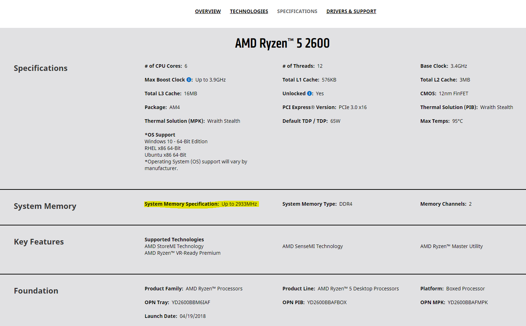Click the 'Total L1 Cache: 576KB' entry
Image resolution: width=526 pixels, height=326 pixels.
309,80
